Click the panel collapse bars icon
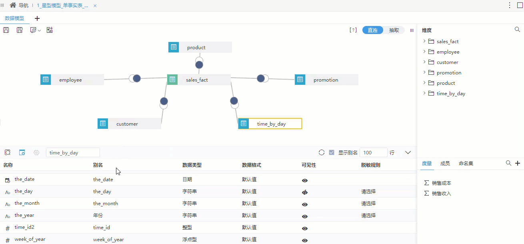524x244 pixels. [412, 30]
